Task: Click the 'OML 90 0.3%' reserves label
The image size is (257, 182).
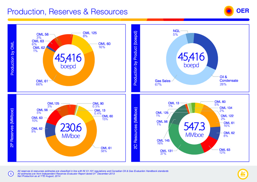Action: [x=98, y=105]
